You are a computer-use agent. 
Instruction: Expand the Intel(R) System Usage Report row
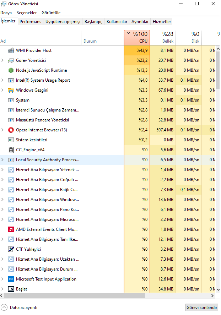tap(2, 80)
